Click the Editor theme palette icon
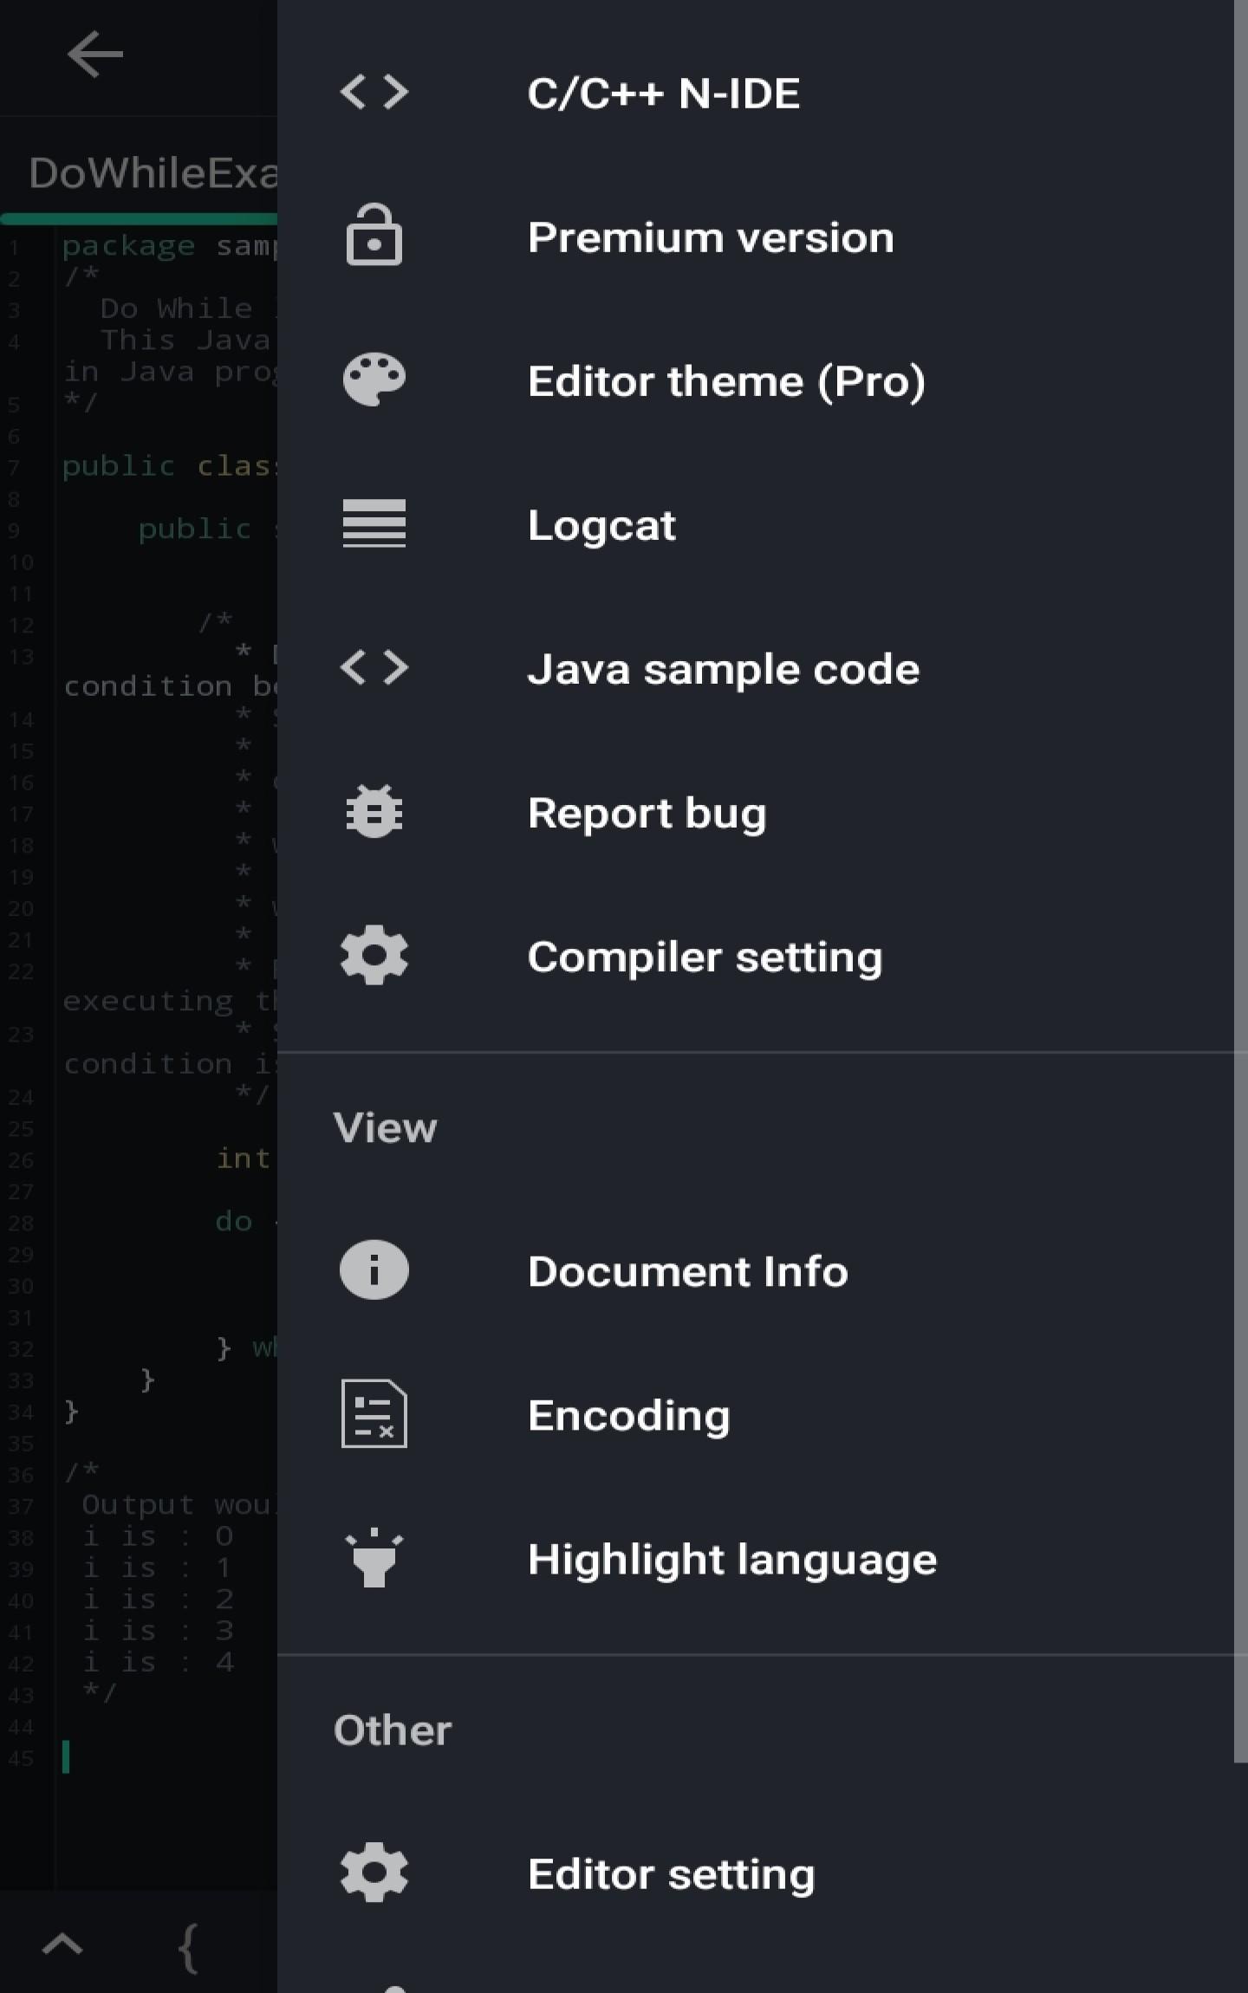The image size is (1248, 1993). click(374, 380)
